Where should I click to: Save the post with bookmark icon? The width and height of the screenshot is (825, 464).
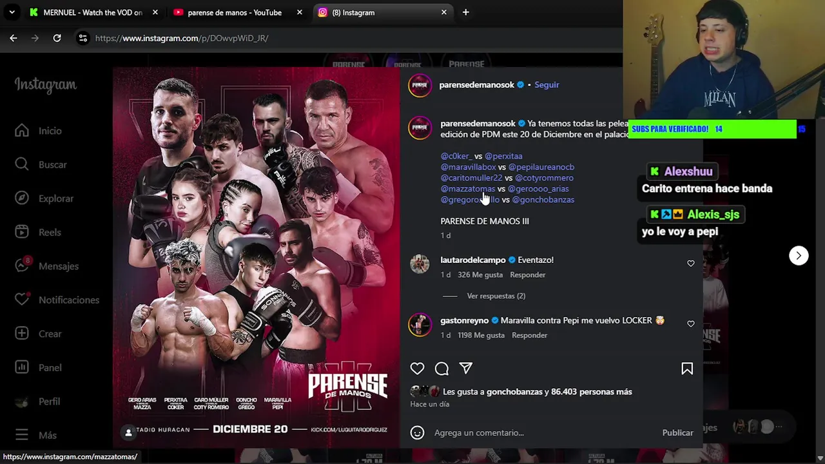pyautogui.click(x=687, y=369)
